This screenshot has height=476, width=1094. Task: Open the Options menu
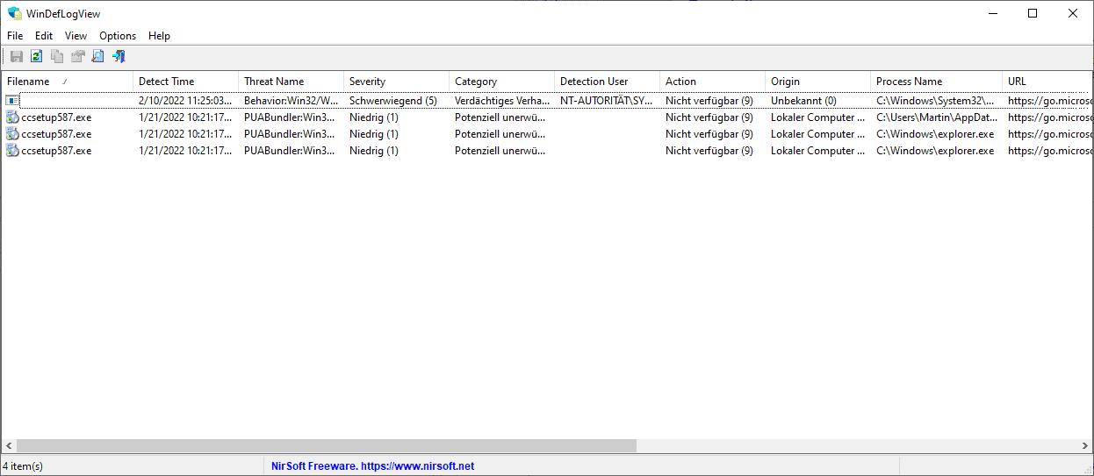click(x=118, y=36)
